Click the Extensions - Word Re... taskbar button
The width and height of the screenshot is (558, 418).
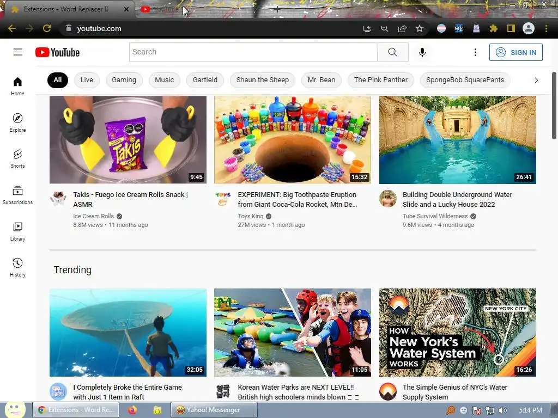tap(76, 410)
